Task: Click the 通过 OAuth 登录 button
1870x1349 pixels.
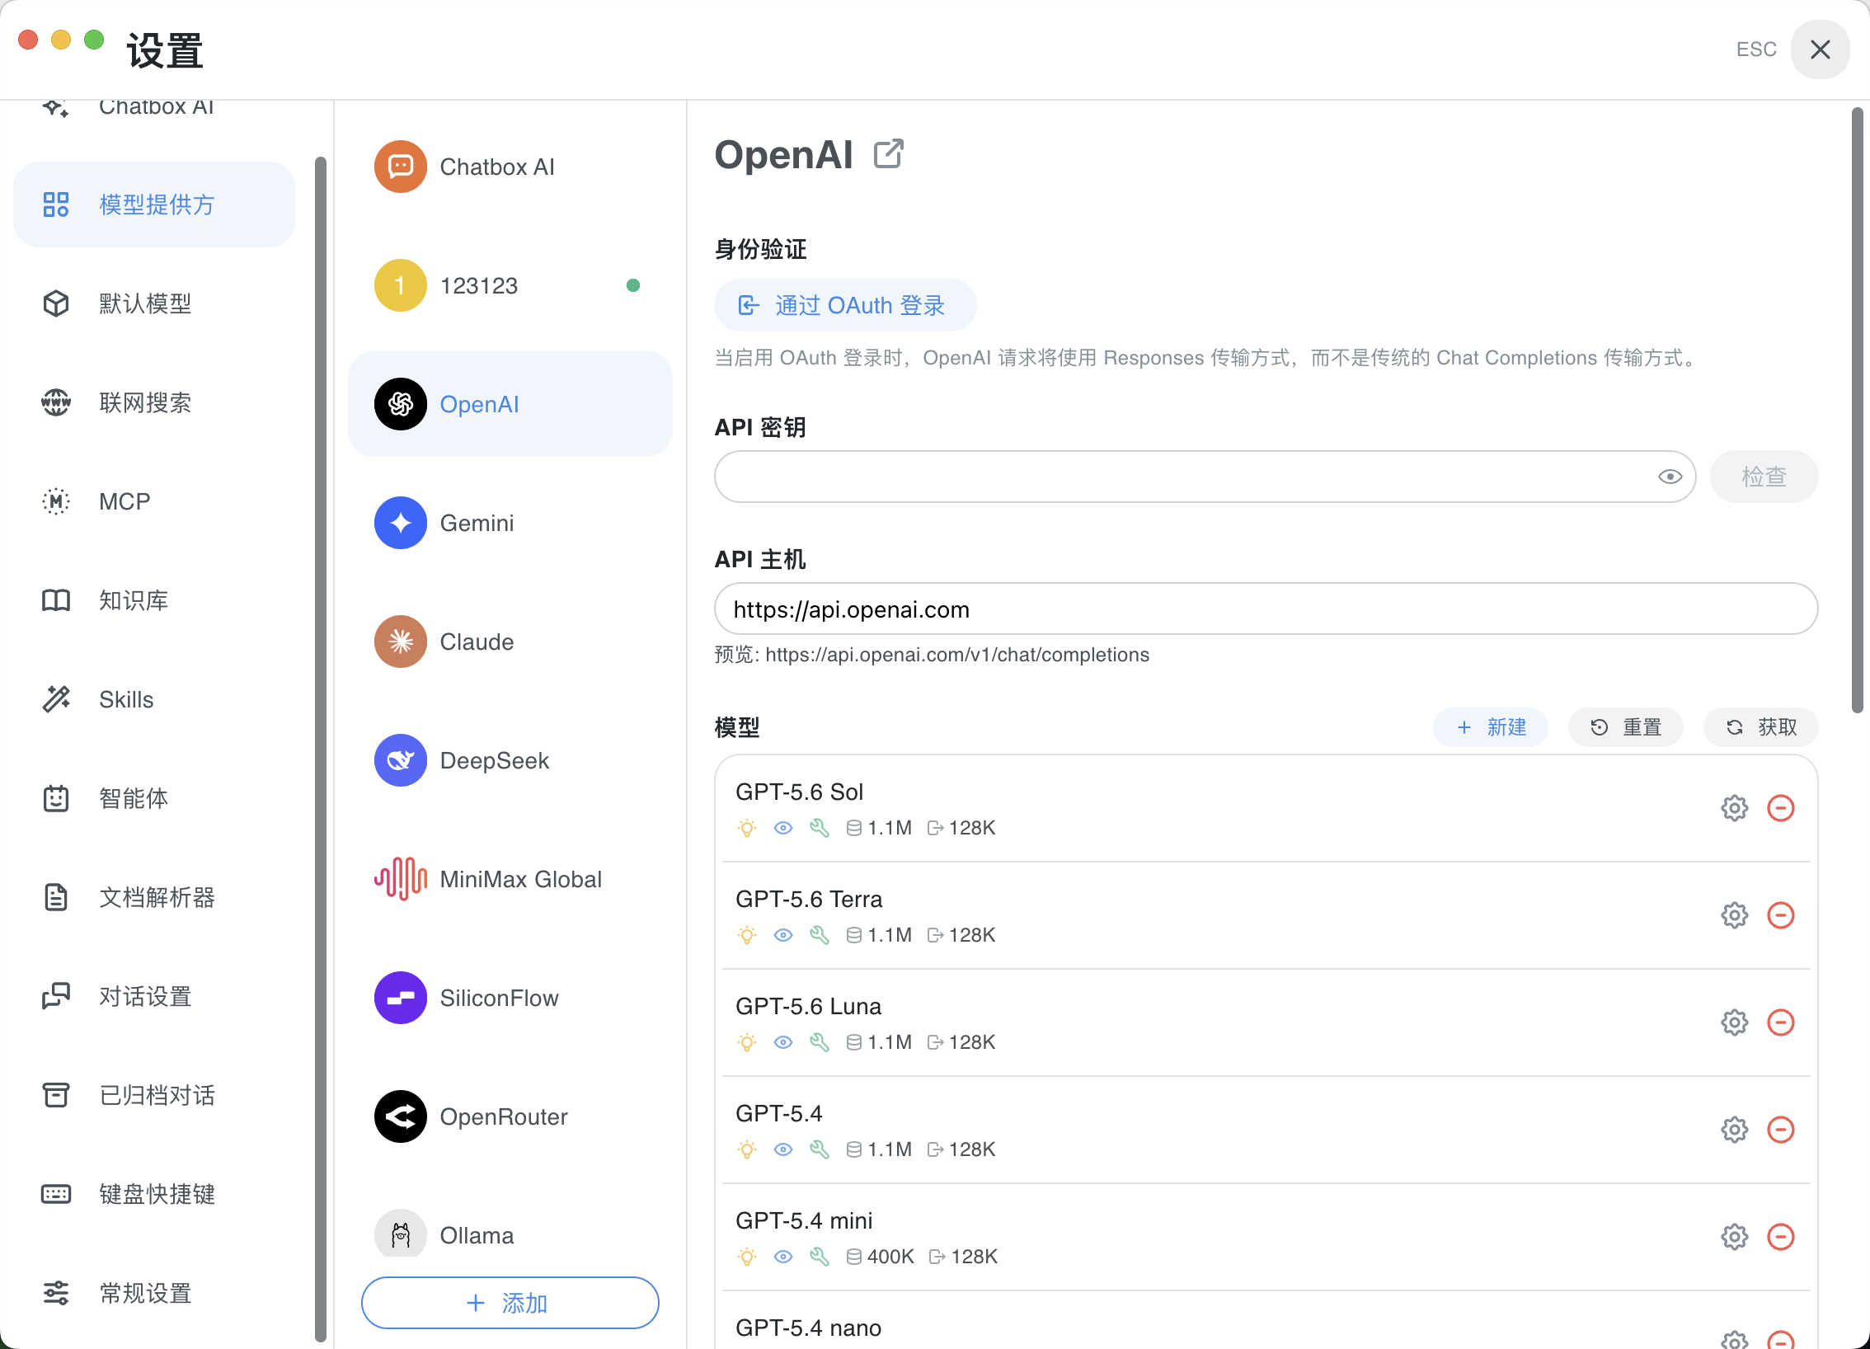Action: (x=845, y=305)
